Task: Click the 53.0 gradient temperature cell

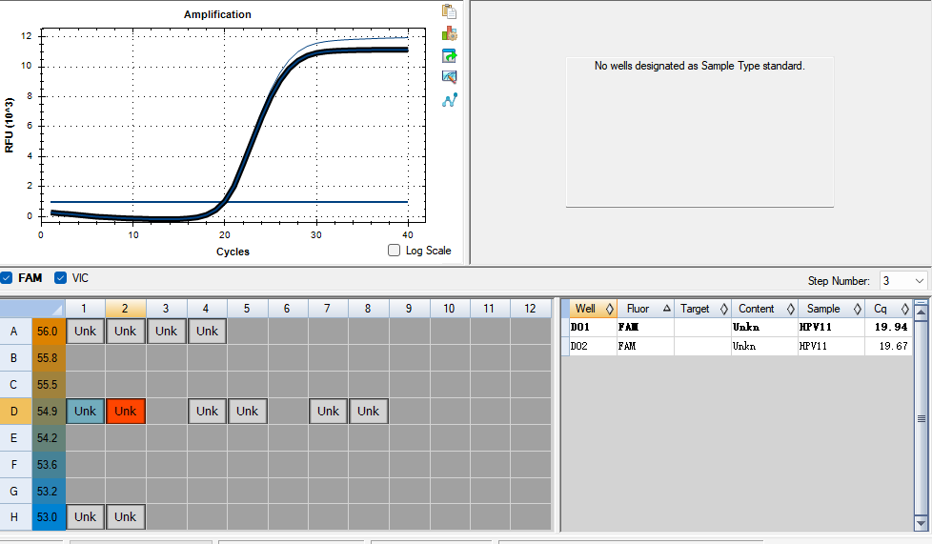Action: pyautogui.click(x=49, y=516)
